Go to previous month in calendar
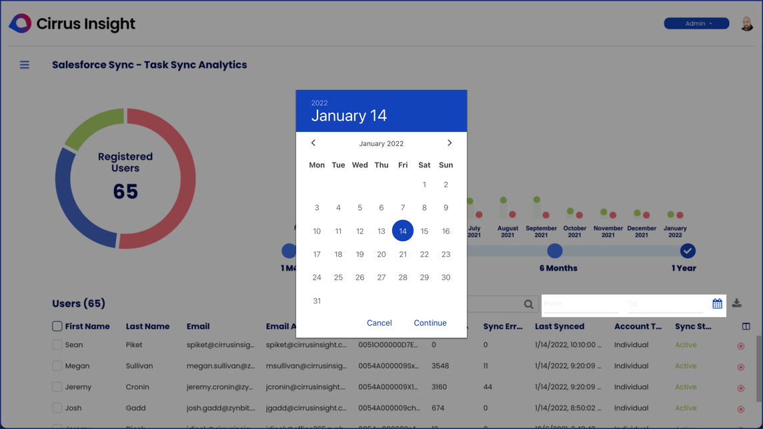Screen dimensions: 763x429 (313, 143)
